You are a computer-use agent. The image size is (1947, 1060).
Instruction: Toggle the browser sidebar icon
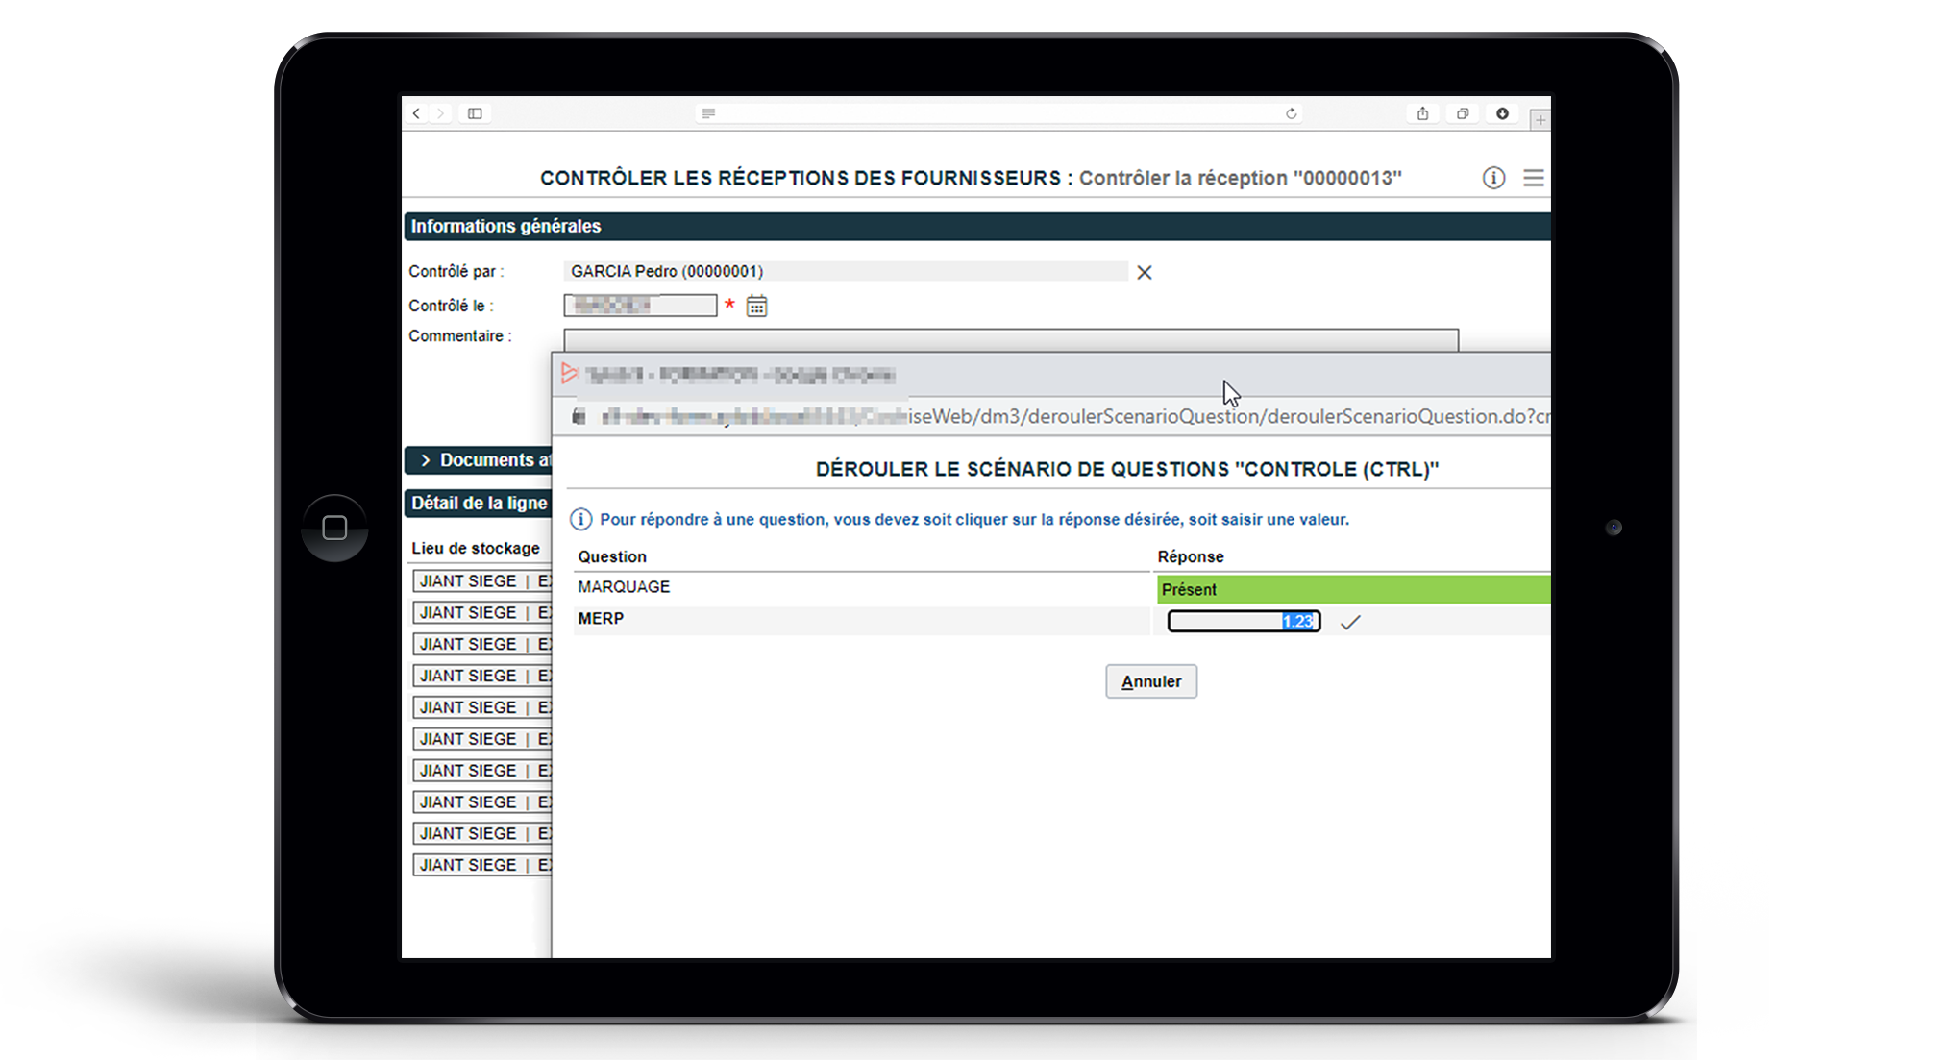(x=475, y=113)
